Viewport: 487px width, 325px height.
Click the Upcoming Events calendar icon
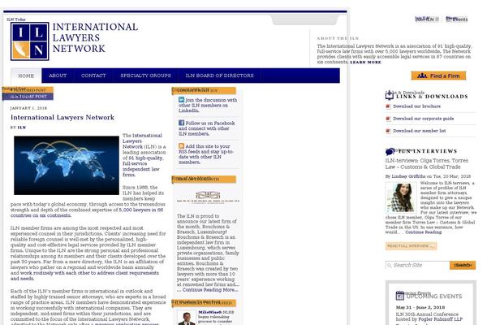400,296
